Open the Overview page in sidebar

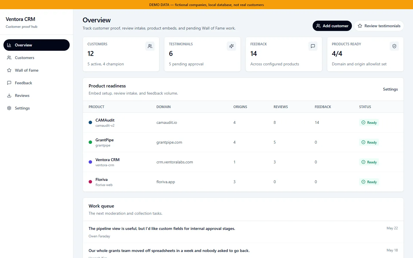tap(36, 45)
